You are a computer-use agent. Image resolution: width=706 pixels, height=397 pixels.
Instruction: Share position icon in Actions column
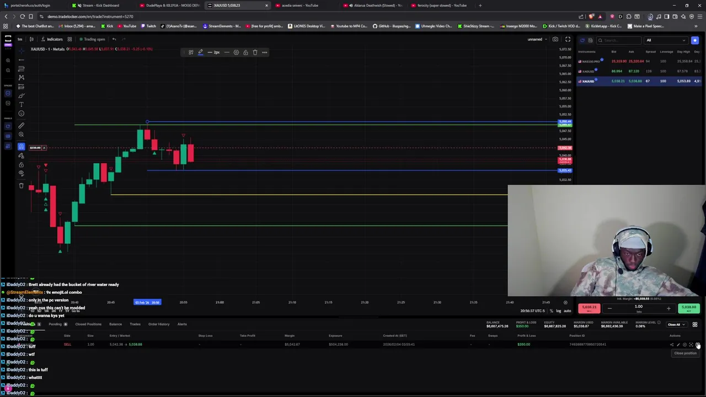(672, 345)
